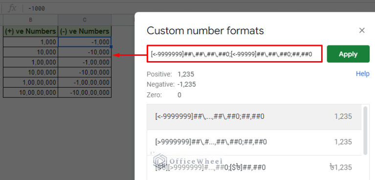Select cell with value 10,000

30,52
